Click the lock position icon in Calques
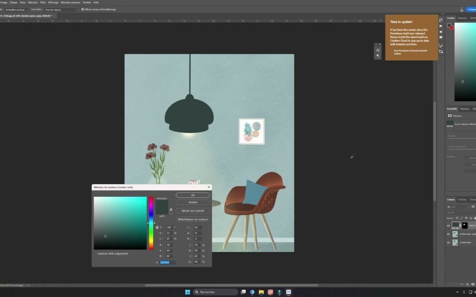This screenshot has width=476, height=297. pyautogui.click(x=466, y=218)
